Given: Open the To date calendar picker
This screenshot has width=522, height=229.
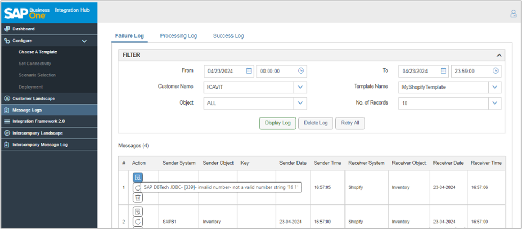Looking at the screenshot, I should point(444,70).
